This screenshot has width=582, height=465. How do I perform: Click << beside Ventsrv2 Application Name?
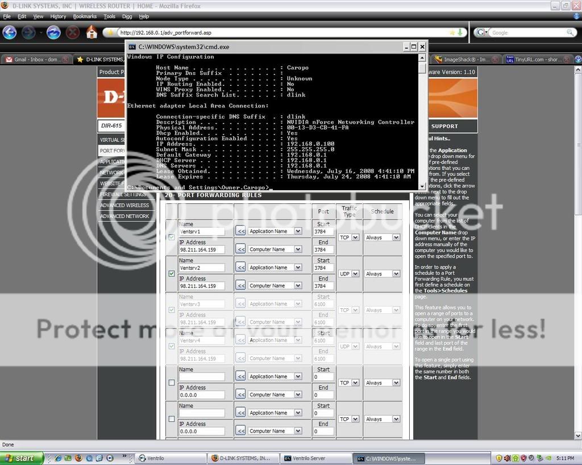[x=240, y=267]
